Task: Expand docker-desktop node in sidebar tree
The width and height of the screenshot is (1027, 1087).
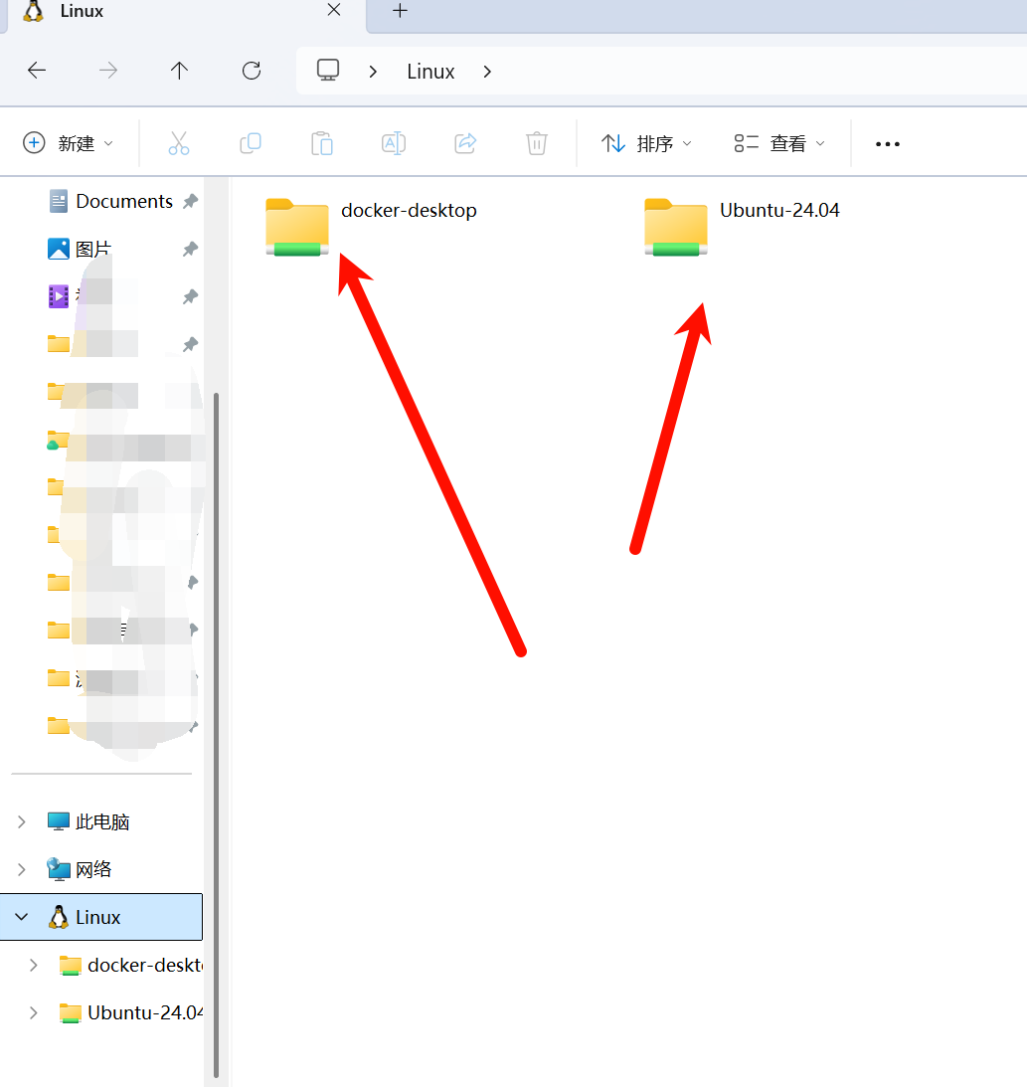Action: tap(33, 965)
